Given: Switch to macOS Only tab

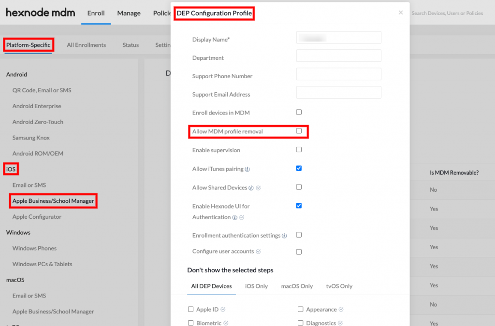Looking at the screenshot, I should [x=297, y=286].
